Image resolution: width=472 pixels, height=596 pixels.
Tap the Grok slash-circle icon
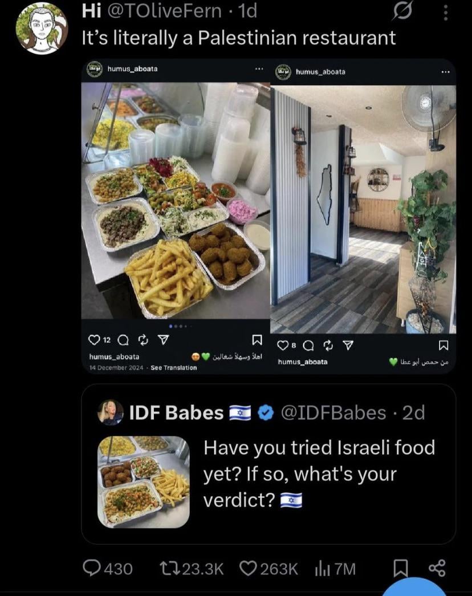(x=402, y=12)
